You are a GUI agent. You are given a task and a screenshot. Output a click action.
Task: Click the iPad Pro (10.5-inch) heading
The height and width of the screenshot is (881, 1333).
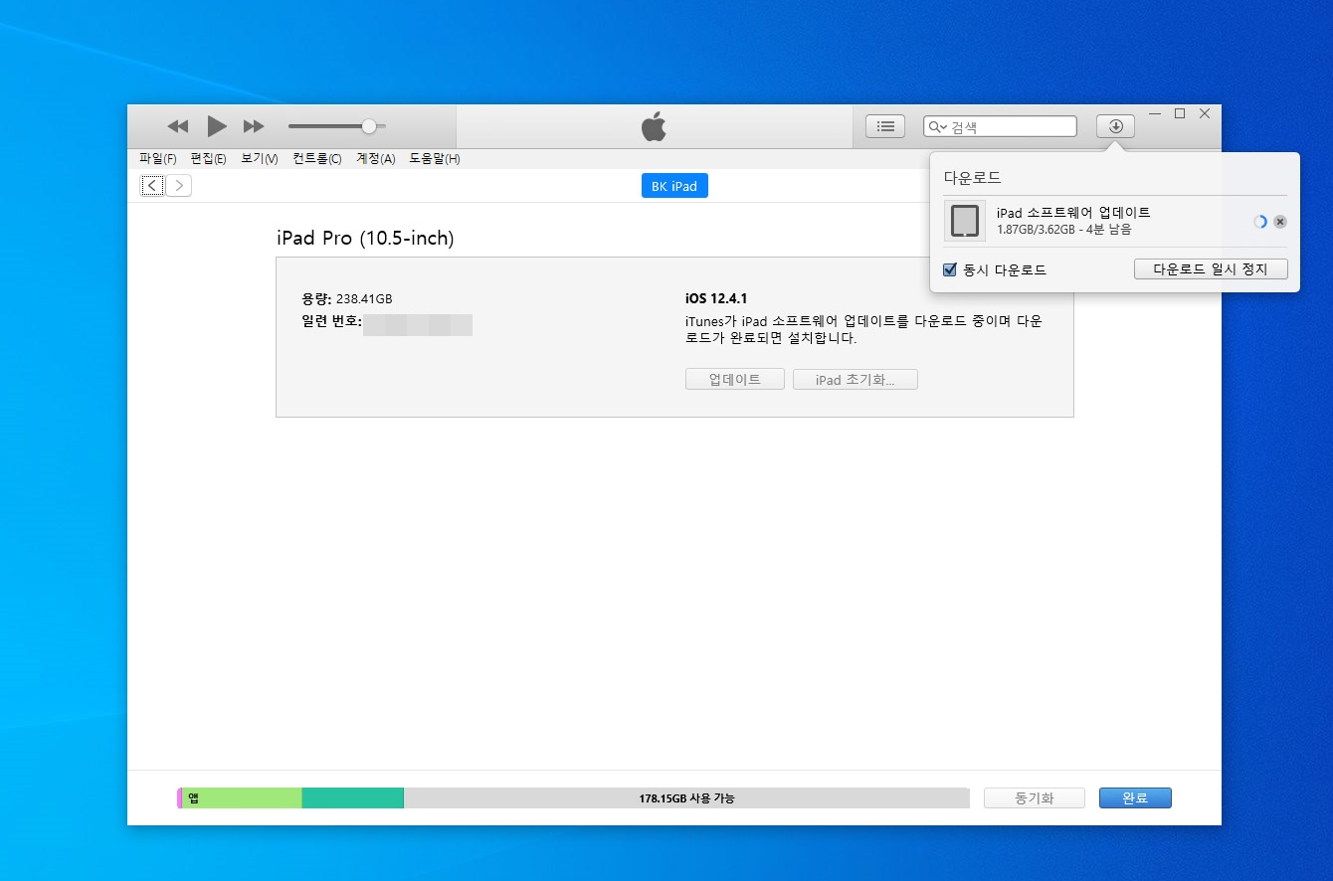[365, 239]
